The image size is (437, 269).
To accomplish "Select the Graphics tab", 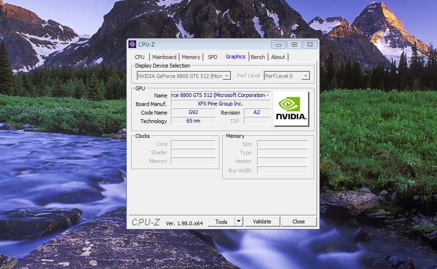I will [236, 57].
